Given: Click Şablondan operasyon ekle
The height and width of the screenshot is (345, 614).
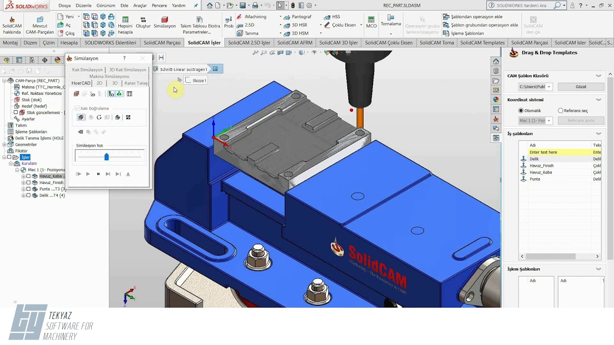Looking at the screenshot, I should (x=472, y=17).
